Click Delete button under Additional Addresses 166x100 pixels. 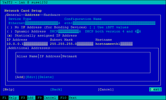pos(46,77)
